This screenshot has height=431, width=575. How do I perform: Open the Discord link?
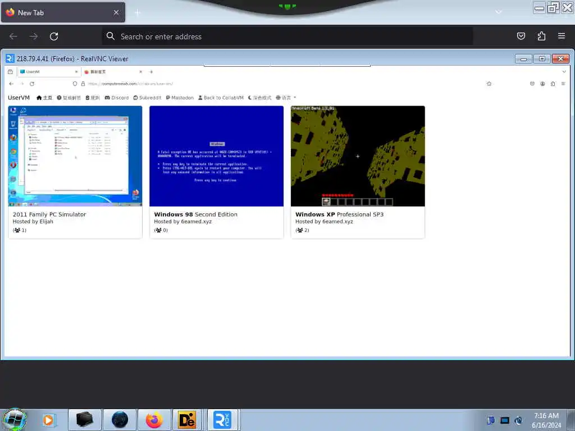pos(117,98)
